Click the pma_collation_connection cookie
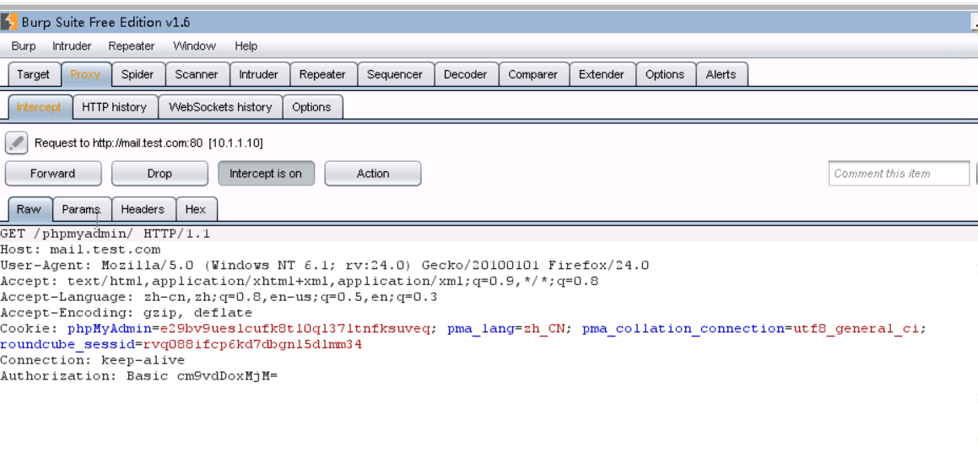Image resolution: width=978 pixels, height=452 pixels. pos(751,329)
